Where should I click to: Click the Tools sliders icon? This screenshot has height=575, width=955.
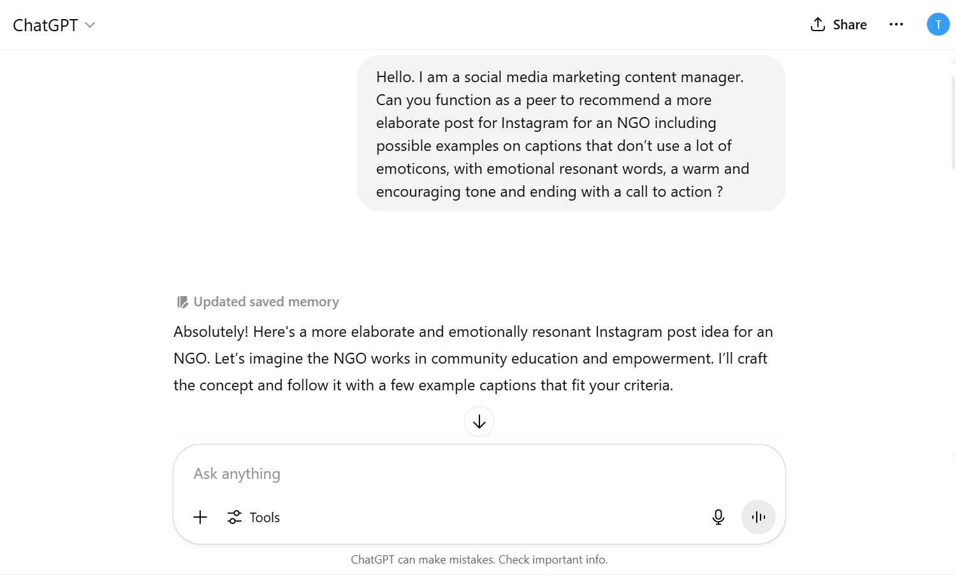click(x=235, y=517)
